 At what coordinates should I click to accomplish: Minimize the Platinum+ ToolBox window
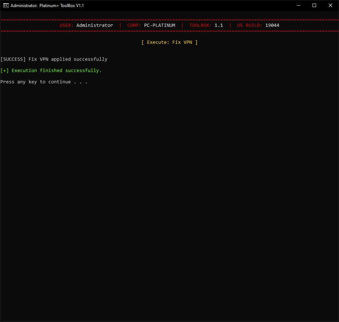(x=298, y=5)
